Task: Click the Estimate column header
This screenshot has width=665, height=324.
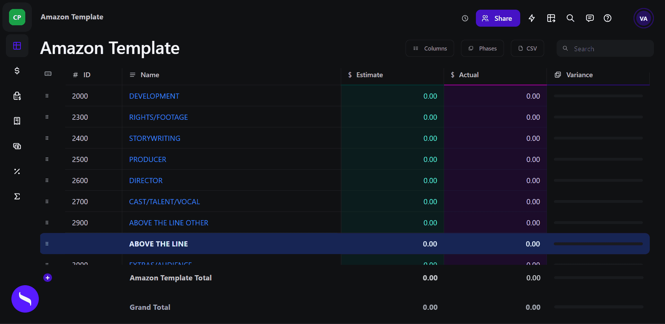Action: click(369, 75)
